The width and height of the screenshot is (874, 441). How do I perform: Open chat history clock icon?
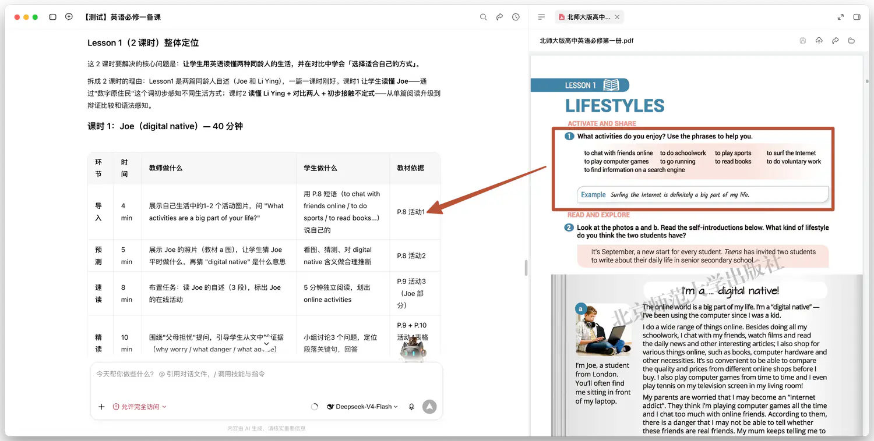pos(516,17)
